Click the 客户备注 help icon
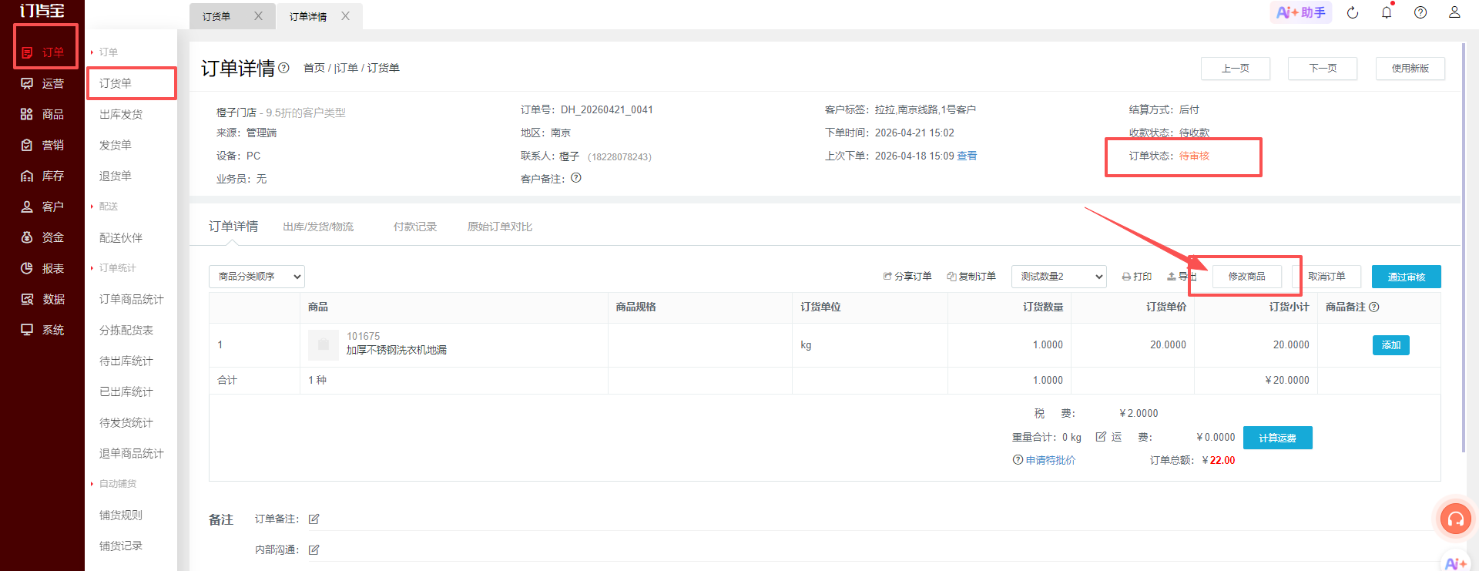 coord(576,178)
